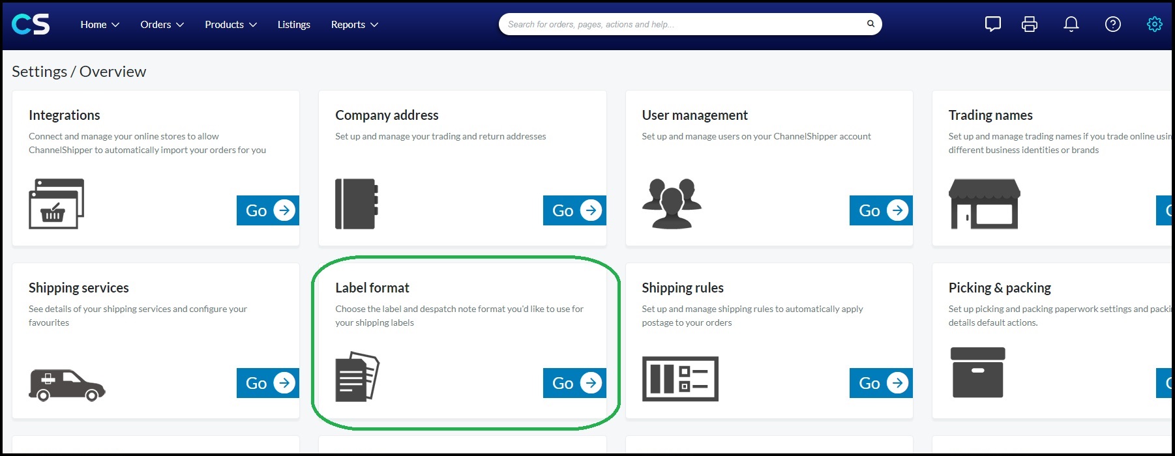Click the arrow circle in Label format Go button
The height and width of the screenshot is (456, 1175).
pyautogui.click(x=591, y=383)
